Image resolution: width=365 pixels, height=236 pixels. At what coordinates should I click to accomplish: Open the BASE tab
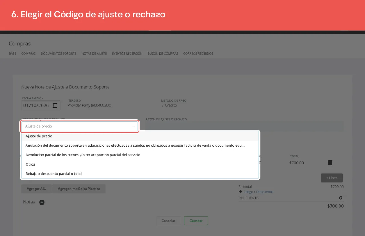13,53
